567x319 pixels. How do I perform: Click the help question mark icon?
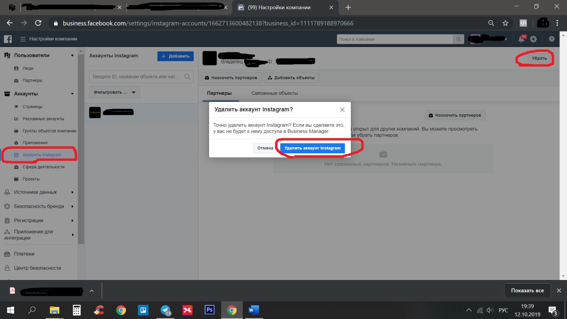(x=551, y=39)
